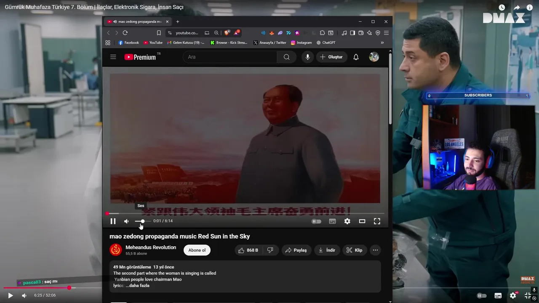Adjust the inner video volume slider
This screenshot has width=539, height=303.
143,221
